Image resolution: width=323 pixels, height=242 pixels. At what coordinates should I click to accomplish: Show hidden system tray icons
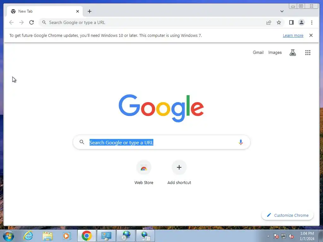pyautogui.click(x=268, y=236)
